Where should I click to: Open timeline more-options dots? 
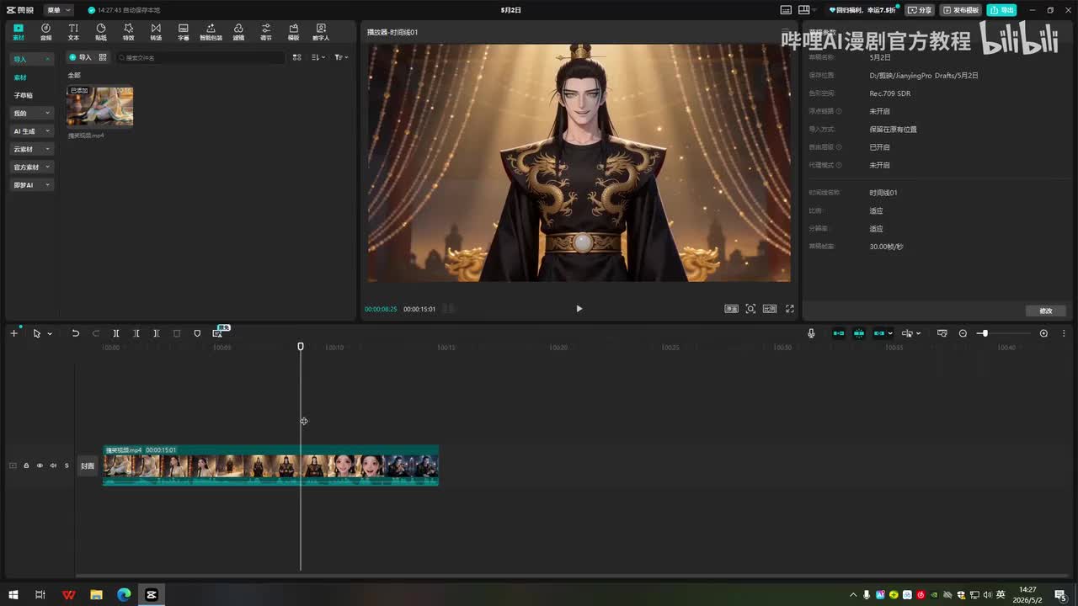tap(1064, 333)
